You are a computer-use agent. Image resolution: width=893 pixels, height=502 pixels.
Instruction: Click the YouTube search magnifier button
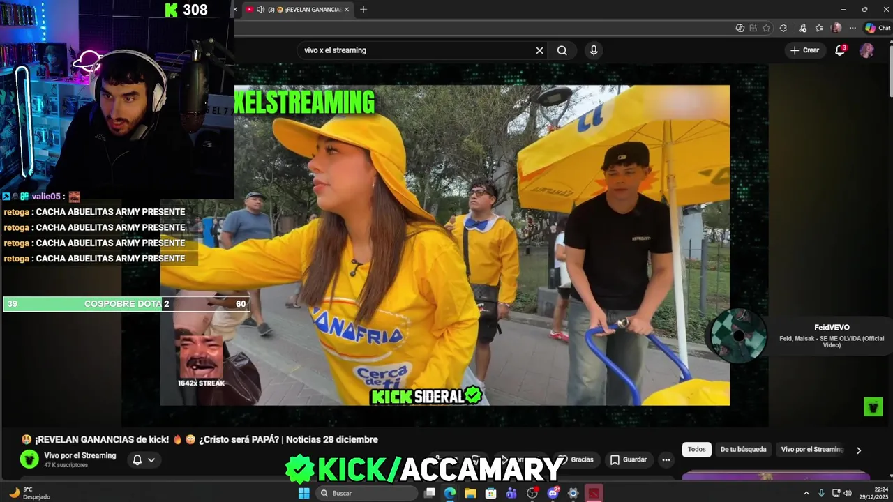pyautogui.click(x=562, y=50)
